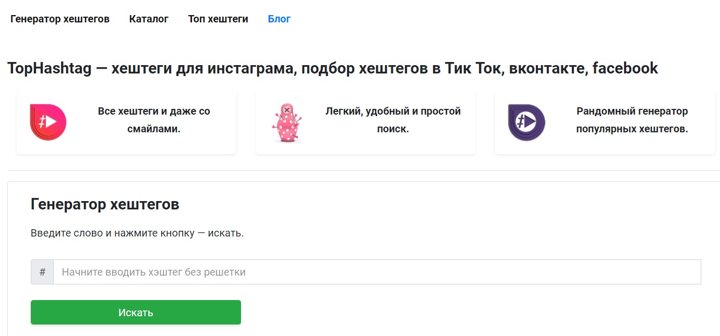Visit the Блог link

click(279, 19)
